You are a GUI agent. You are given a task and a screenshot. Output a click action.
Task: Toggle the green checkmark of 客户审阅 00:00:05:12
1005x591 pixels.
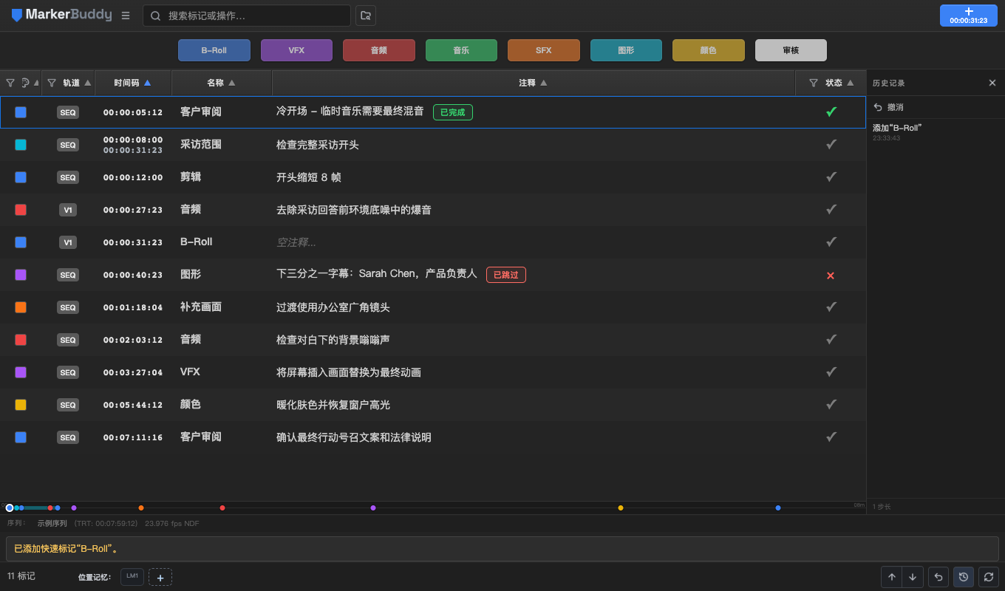pyautogui.click(x=831, y=112)
